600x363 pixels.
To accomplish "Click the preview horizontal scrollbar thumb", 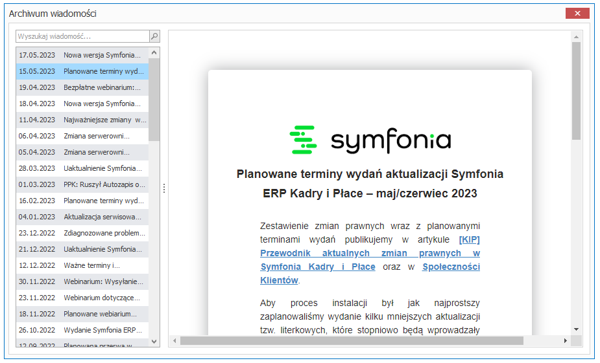I will point(352,340).
